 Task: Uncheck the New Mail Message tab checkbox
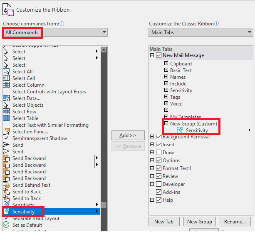158,55
